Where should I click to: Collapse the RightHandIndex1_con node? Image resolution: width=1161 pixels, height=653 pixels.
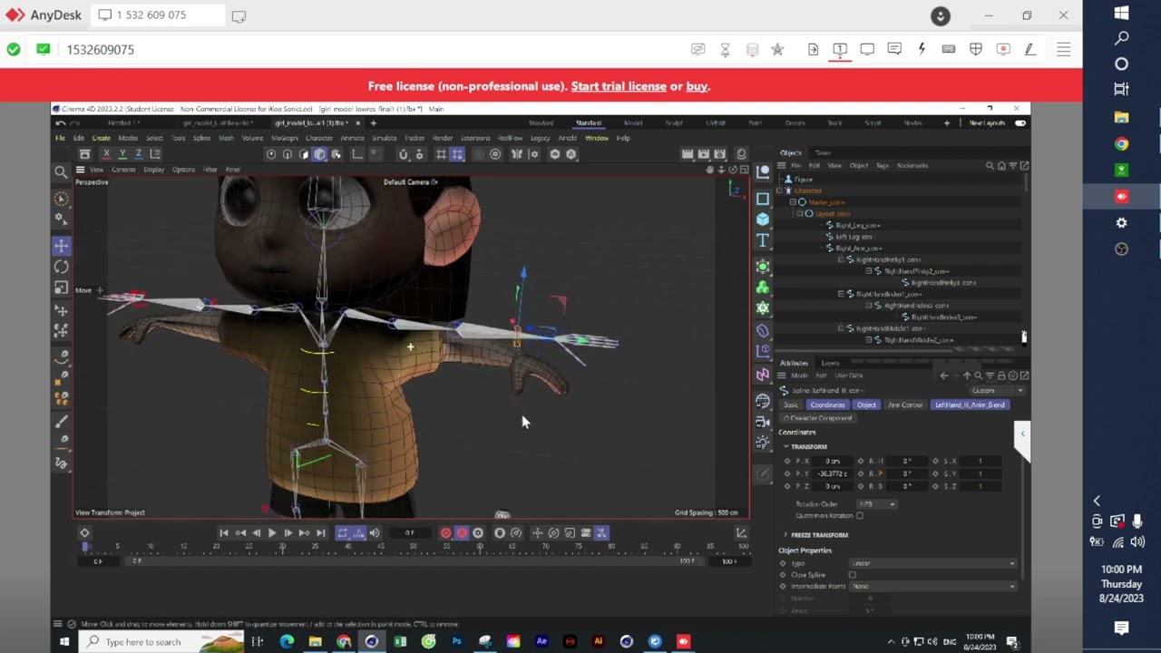pos(840,295)
